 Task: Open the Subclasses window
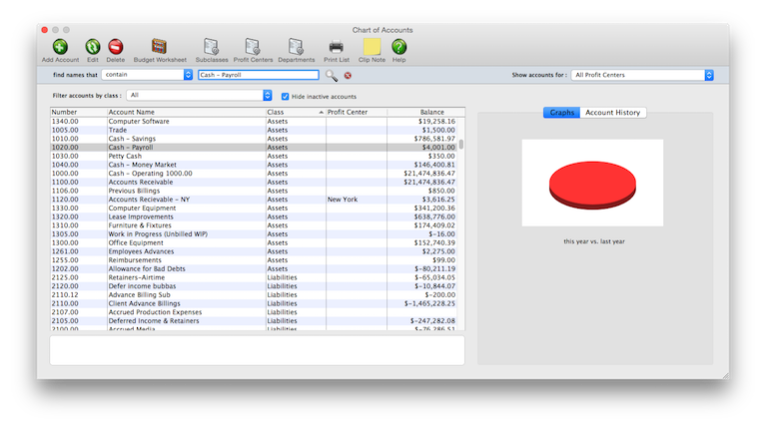[211, 46]
